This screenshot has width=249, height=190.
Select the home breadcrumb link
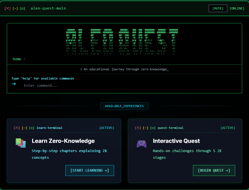pos(17,59)
